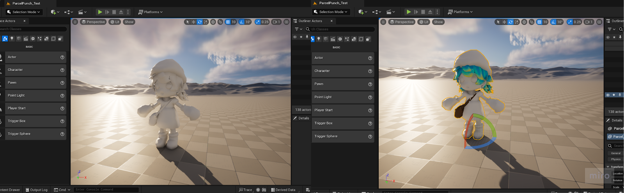Toggle grid snapping in right viewport

539,22
